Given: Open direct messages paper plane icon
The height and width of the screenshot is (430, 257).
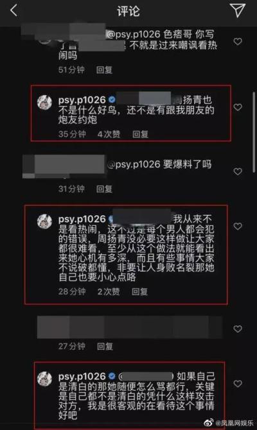Looking at the screenshot, I should point(237,10).
